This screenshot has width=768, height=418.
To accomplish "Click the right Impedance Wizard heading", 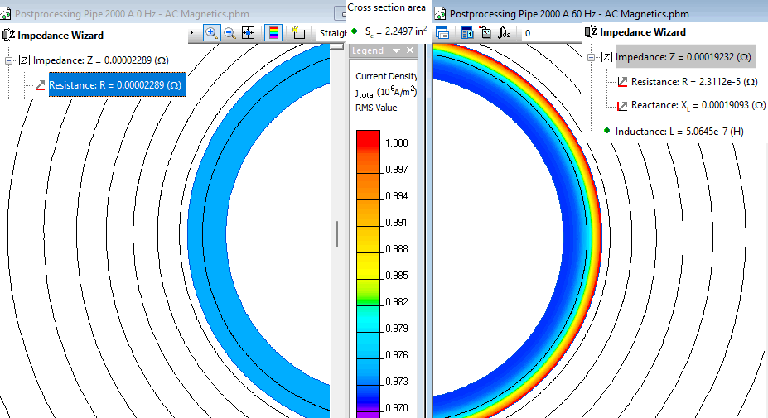I will [x=643, y=31].
